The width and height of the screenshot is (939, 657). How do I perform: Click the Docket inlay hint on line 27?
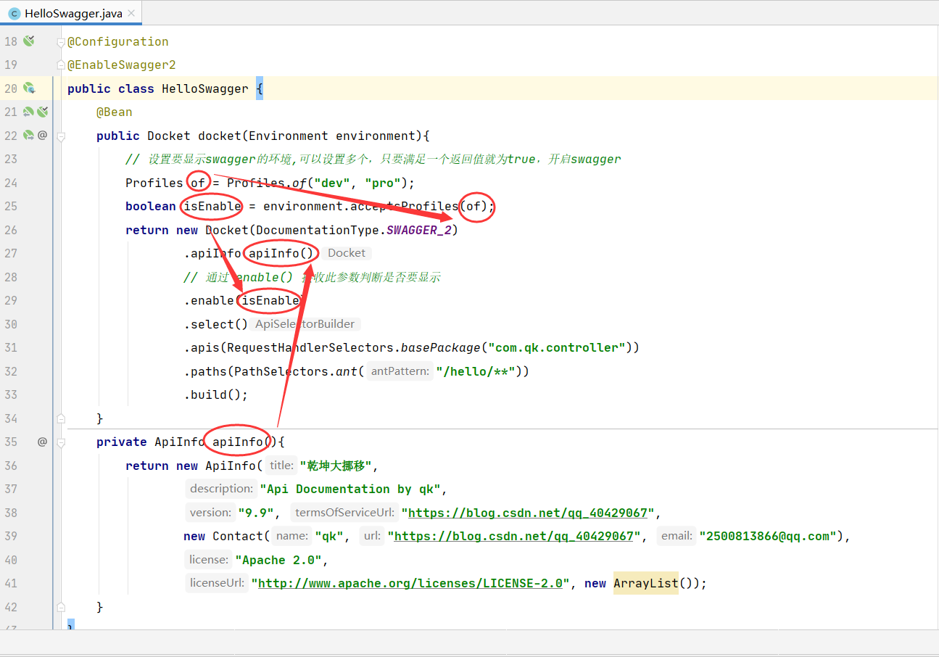(347, 253)
